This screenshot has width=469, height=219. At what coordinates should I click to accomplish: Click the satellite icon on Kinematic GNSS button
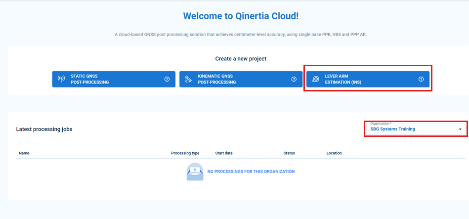(x=188, y=79)
